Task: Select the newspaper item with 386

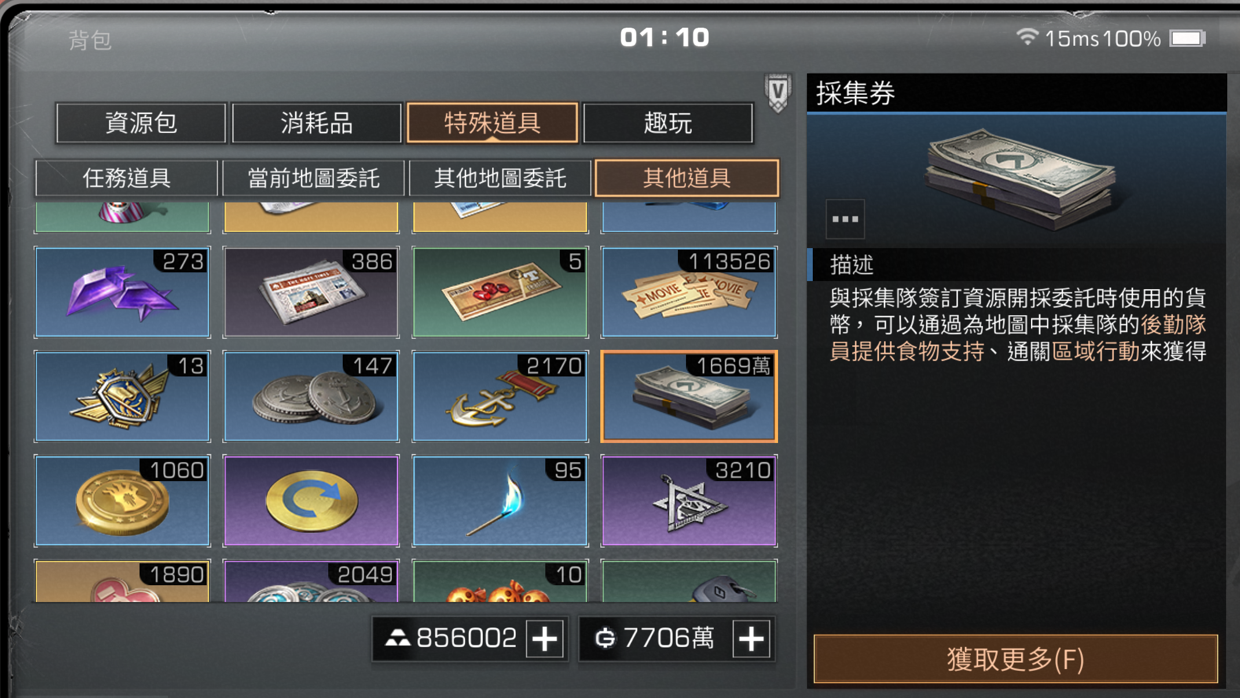Action: [x=311, y=292]
